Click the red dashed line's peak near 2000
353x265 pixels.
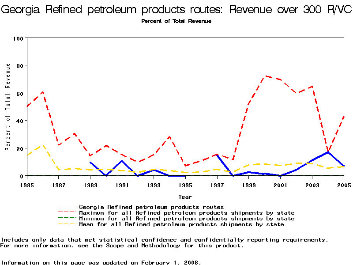(x=265, y=76)
